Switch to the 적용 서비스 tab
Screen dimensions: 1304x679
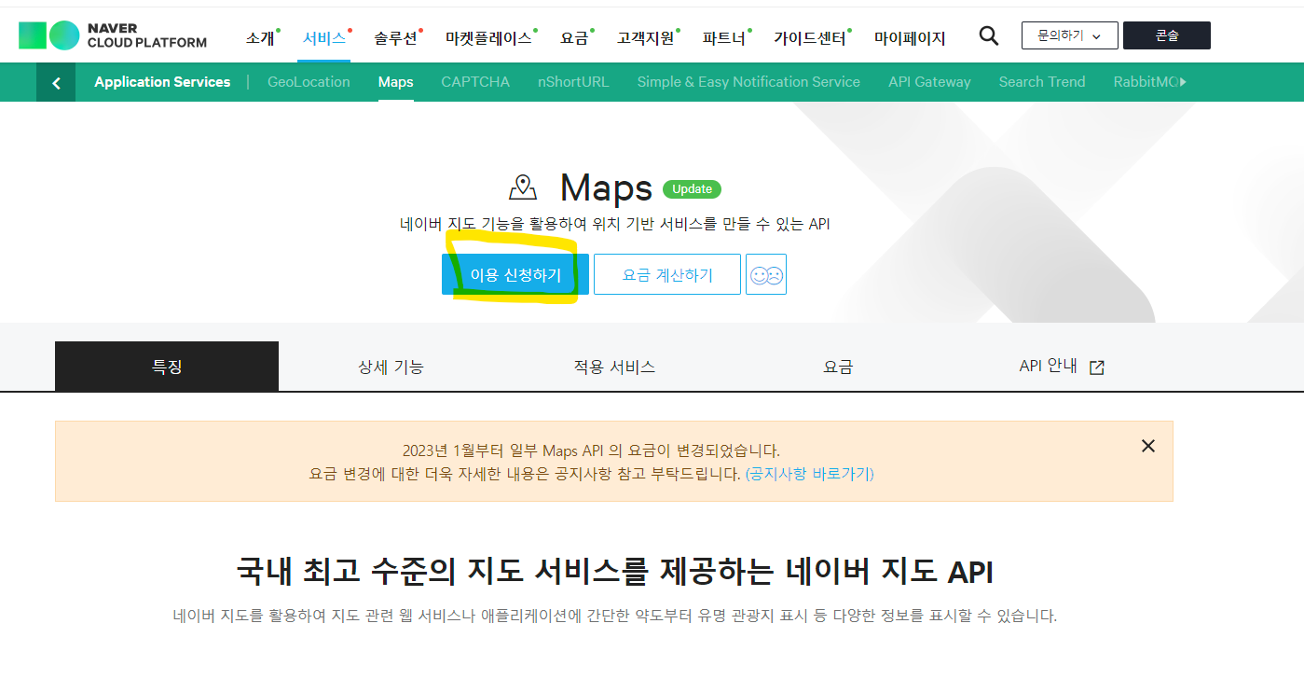[614, 367]
